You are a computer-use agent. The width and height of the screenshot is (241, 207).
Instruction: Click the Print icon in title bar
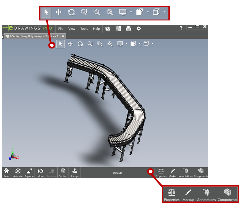pos(128,28)
